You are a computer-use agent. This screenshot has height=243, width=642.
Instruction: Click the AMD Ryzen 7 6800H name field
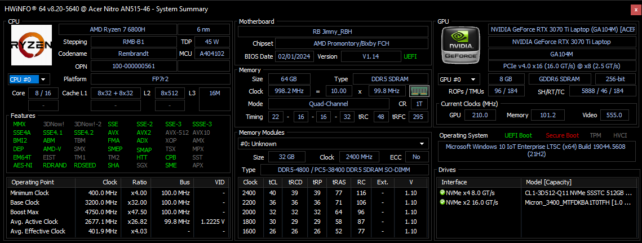pyautogui.click(x=117, y=29)
